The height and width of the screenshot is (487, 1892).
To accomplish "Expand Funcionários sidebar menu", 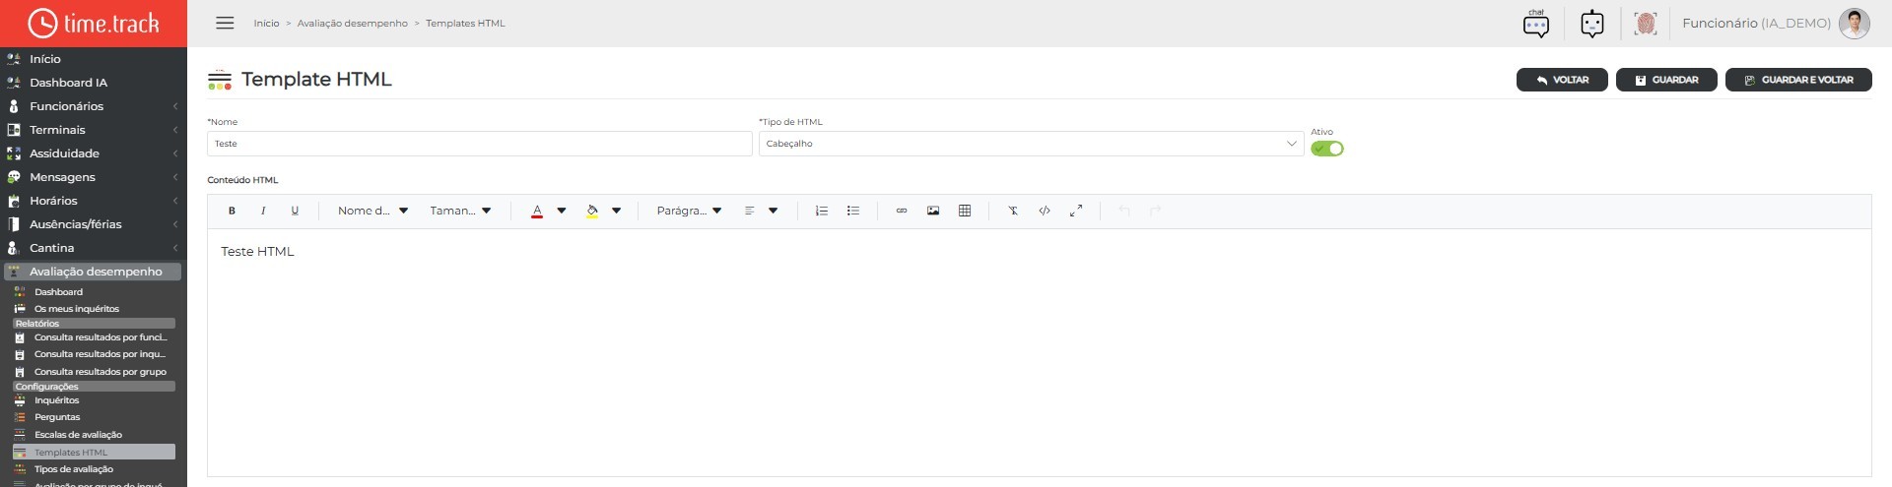I will 94,106.
